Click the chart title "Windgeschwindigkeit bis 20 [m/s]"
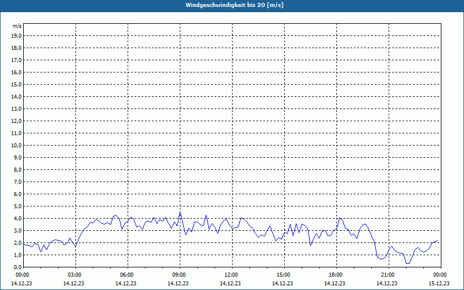The image size is (464, 290). [x=234, y=5]
